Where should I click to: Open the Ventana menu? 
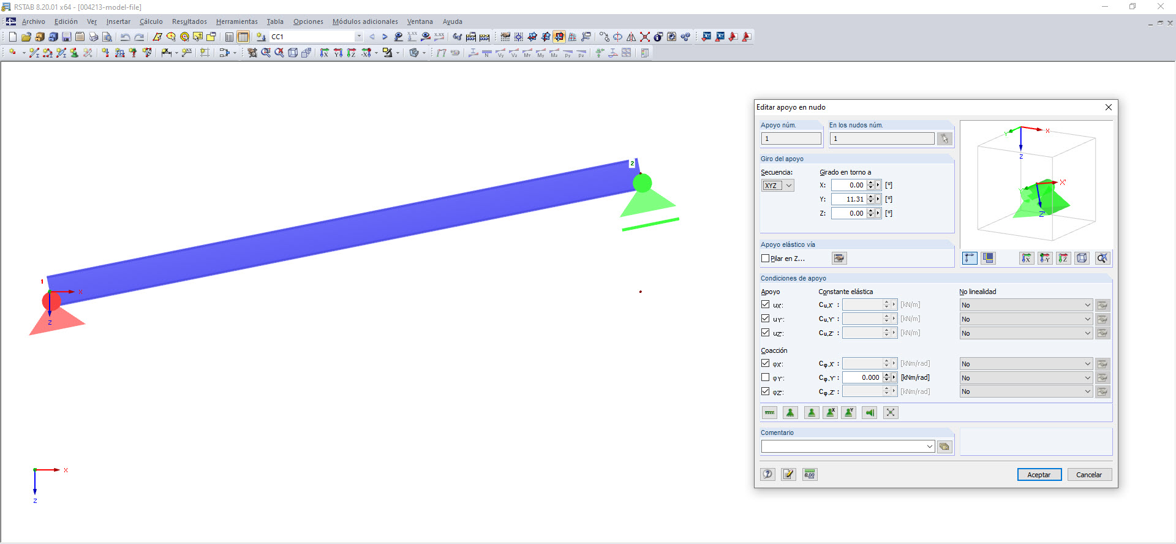point(420,21)
